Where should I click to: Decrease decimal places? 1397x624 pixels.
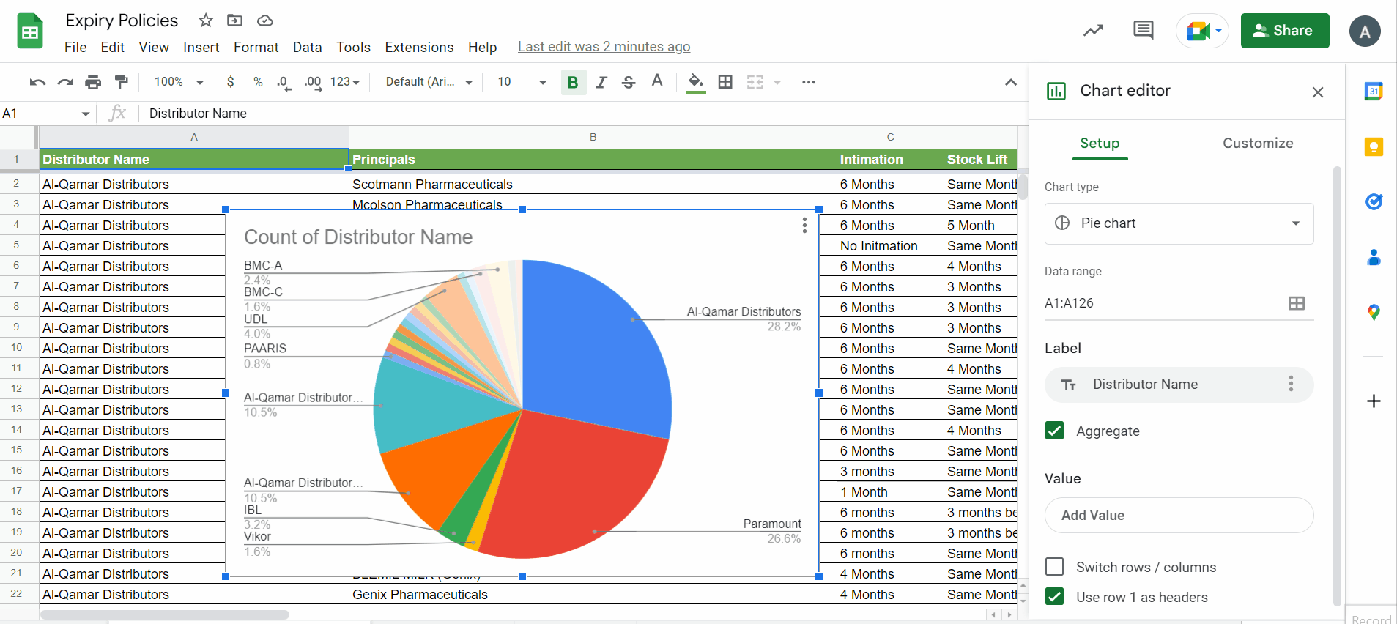285,82
